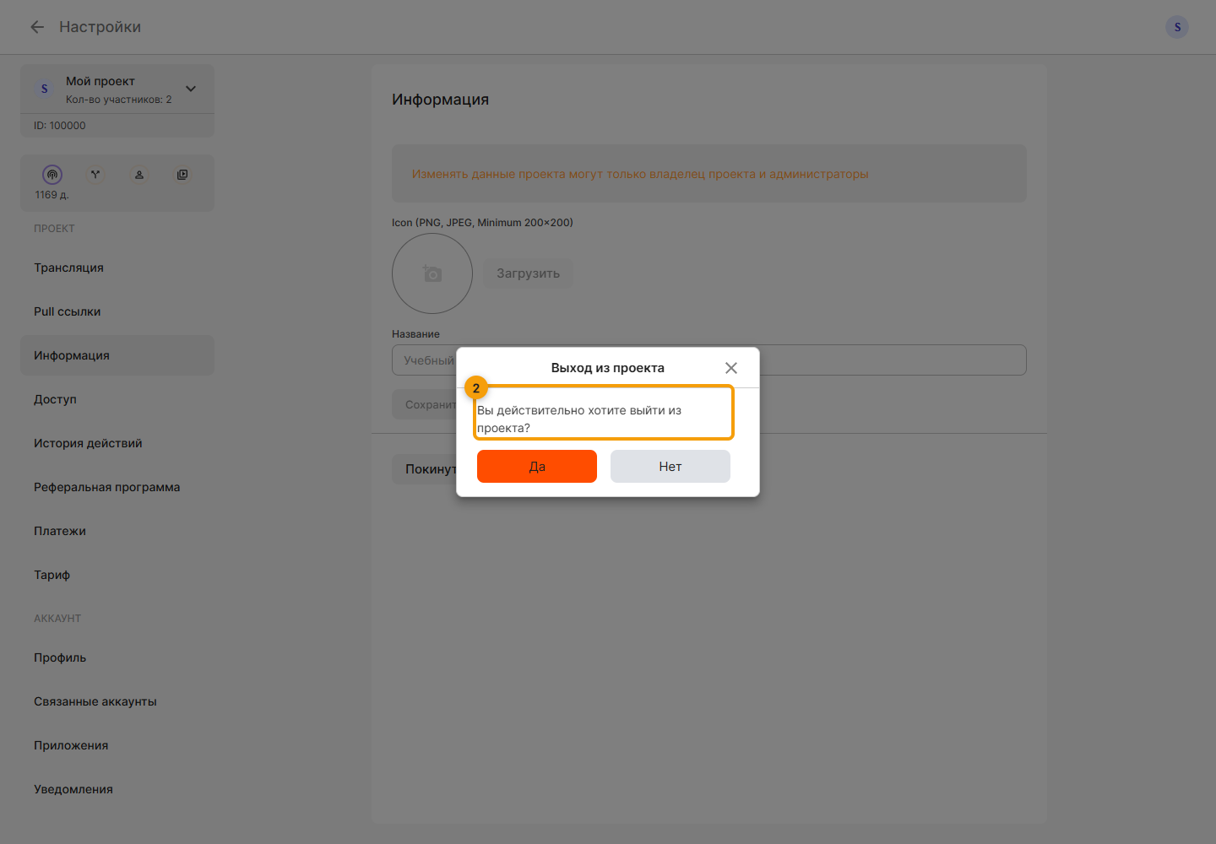Screen dimensions: 1216x844
Task: Open the Приложения section
Action: point(117,745)
